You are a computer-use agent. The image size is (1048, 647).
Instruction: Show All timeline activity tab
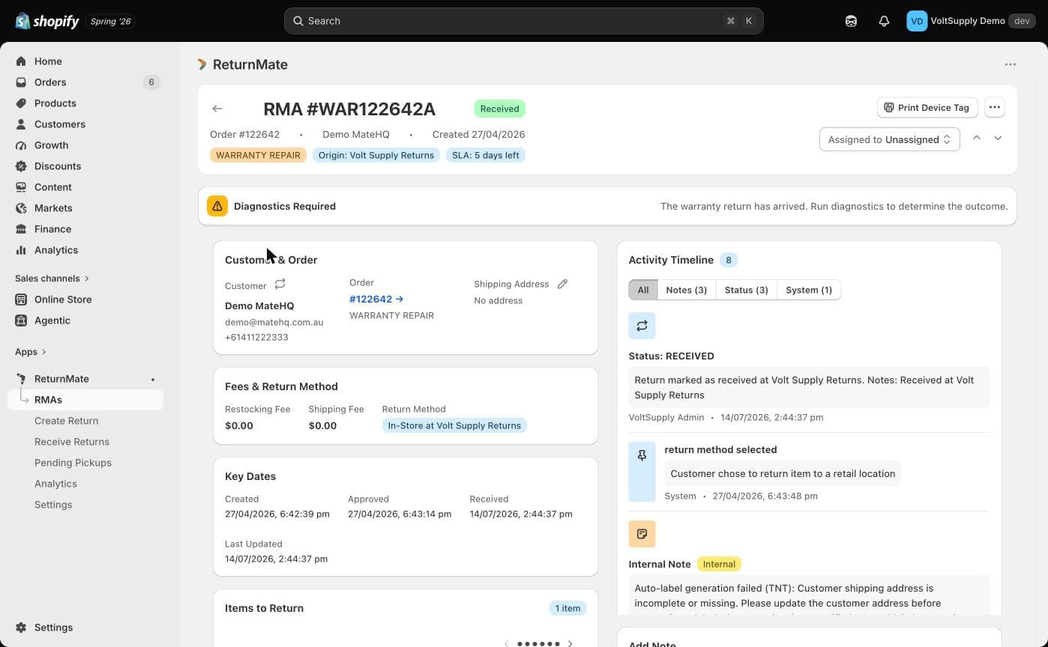pos(643,290)
